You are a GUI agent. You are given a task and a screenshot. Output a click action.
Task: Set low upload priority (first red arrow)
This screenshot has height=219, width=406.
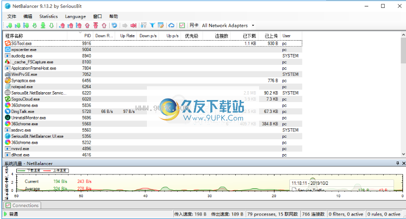[x=62, y=25]
